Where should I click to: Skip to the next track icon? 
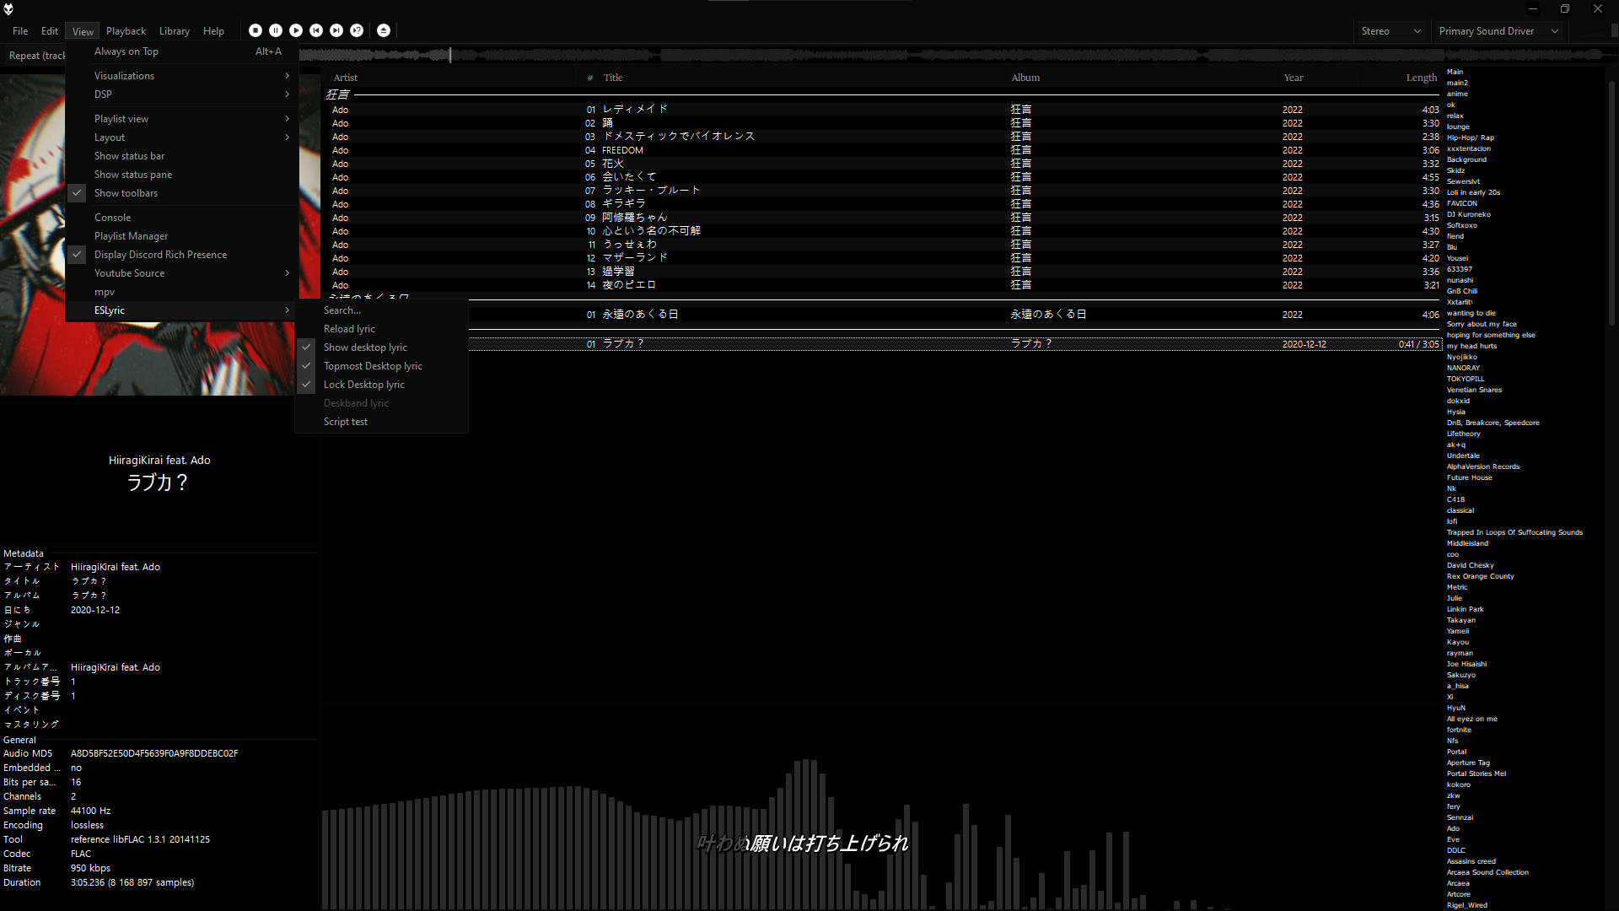pos(336,30)
